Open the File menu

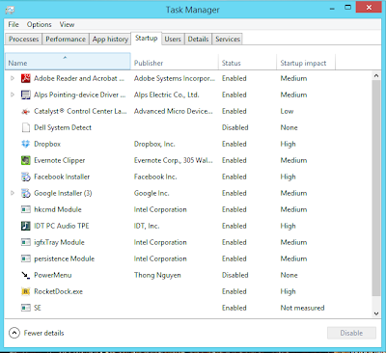14,24
